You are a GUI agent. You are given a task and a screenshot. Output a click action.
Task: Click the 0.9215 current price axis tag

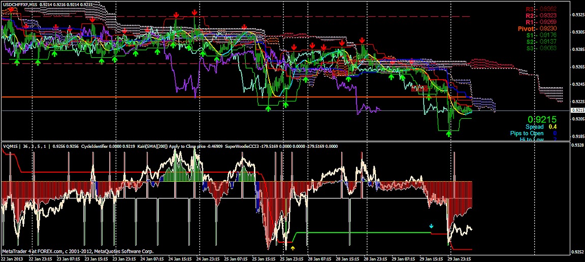pyautogui.click(x=577, y=110)
